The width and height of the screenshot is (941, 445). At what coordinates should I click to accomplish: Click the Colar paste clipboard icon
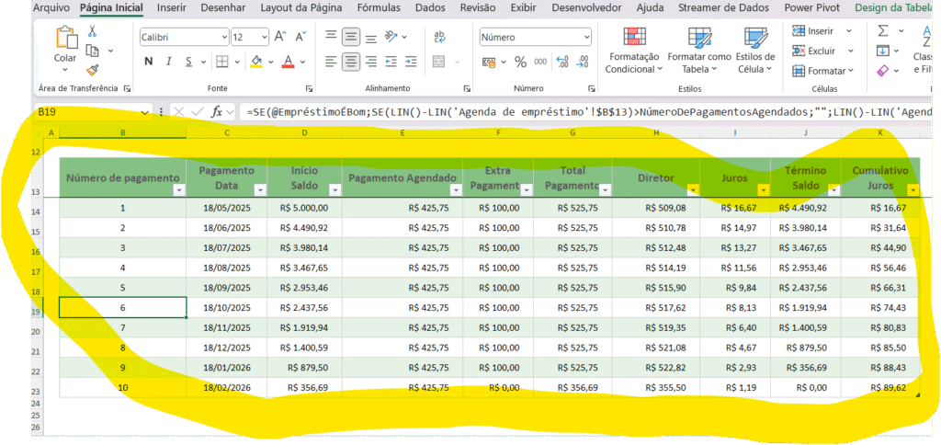click(x=66, y=38)
